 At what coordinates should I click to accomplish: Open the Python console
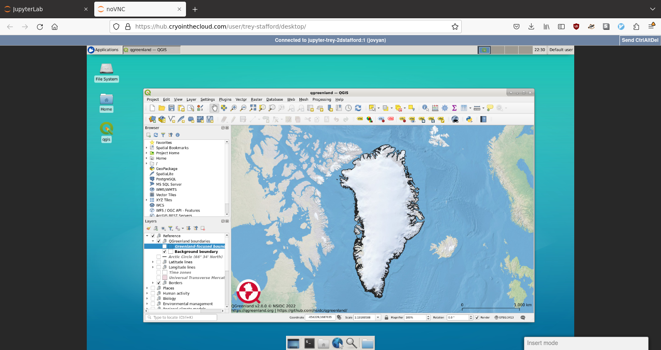point(469,119)
